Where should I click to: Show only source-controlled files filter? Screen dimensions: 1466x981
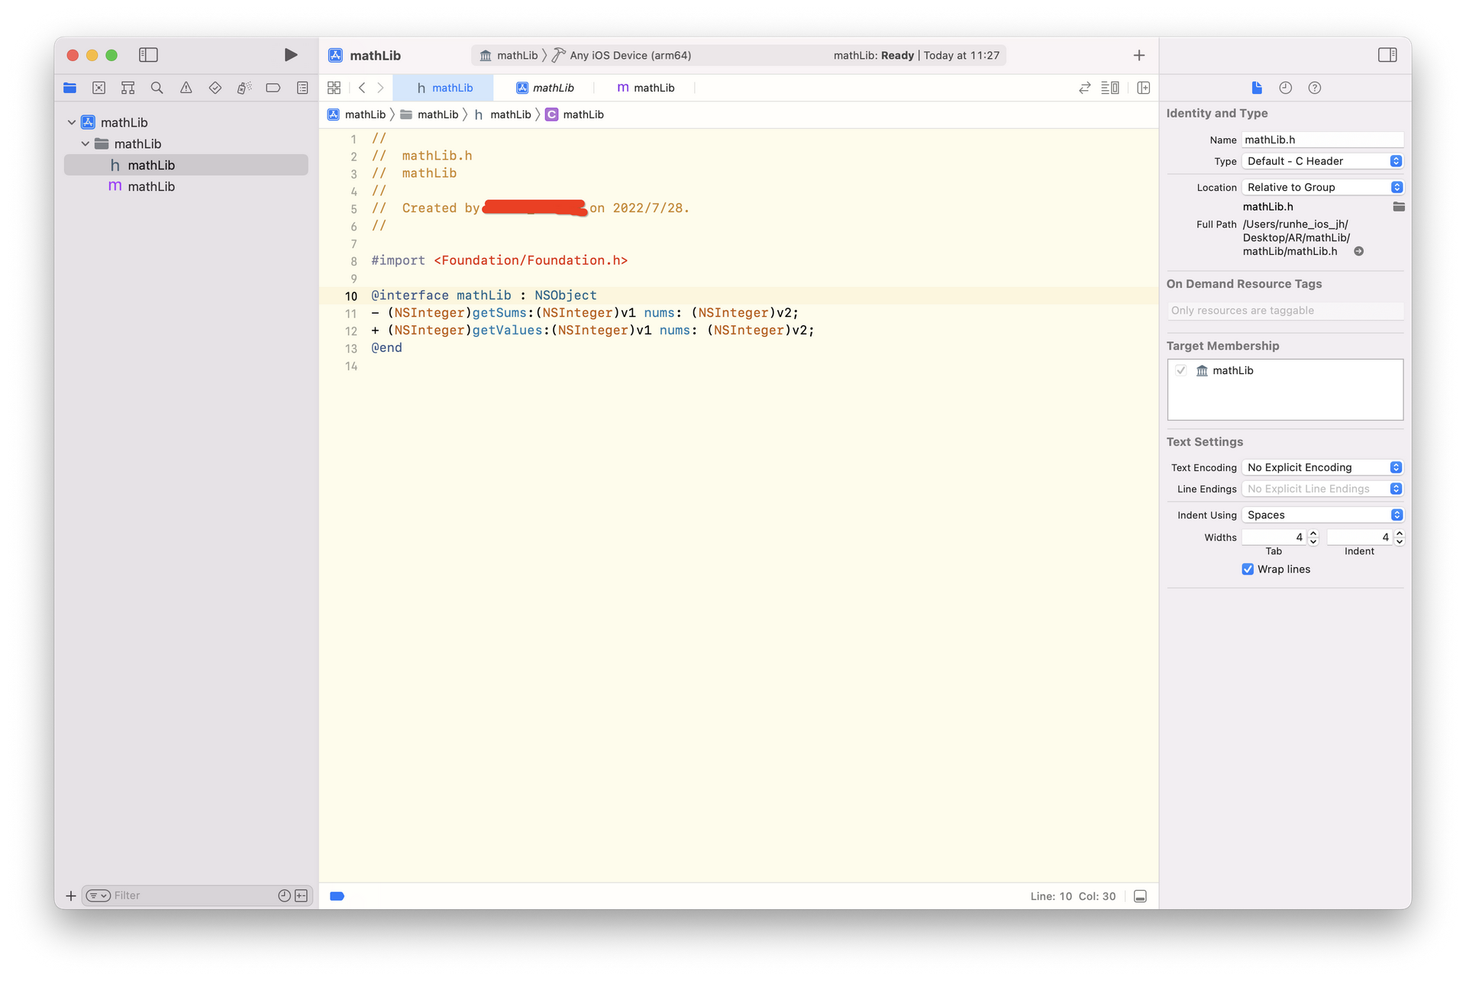tap(302, 895)
